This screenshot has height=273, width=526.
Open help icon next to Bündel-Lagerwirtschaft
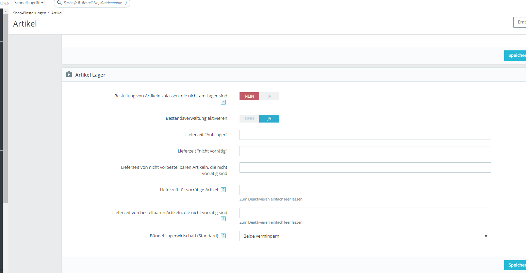point(223,236)
